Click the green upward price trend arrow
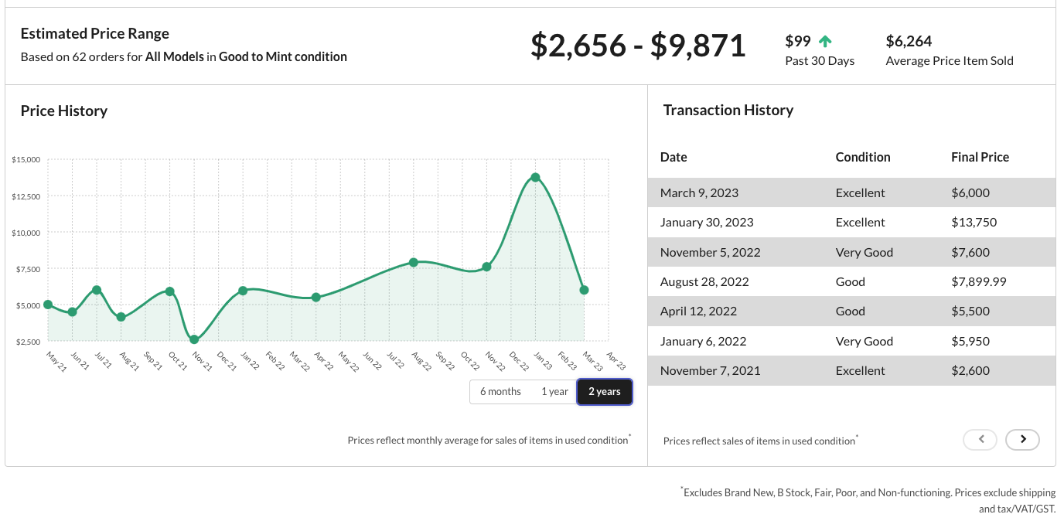This screenshot has width=1064, height=521. coord(825,41)
